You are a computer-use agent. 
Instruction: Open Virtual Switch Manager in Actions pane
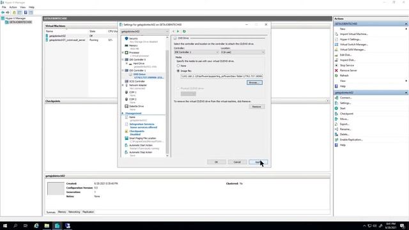tap(353, 45)
